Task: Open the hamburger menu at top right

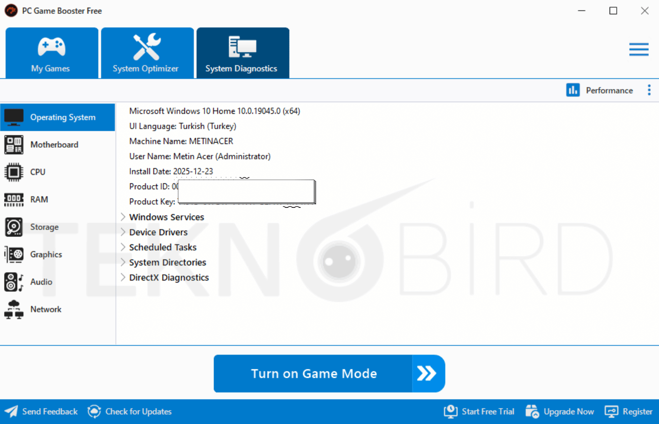Action: pyautogui.click(x=638, y=49)
